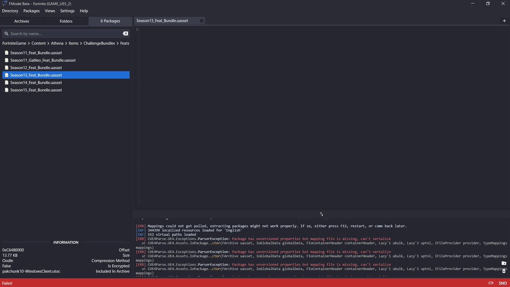The image size is (510, 287).
Task: Click the SND indicator in status bar
Action: (503, 283)
